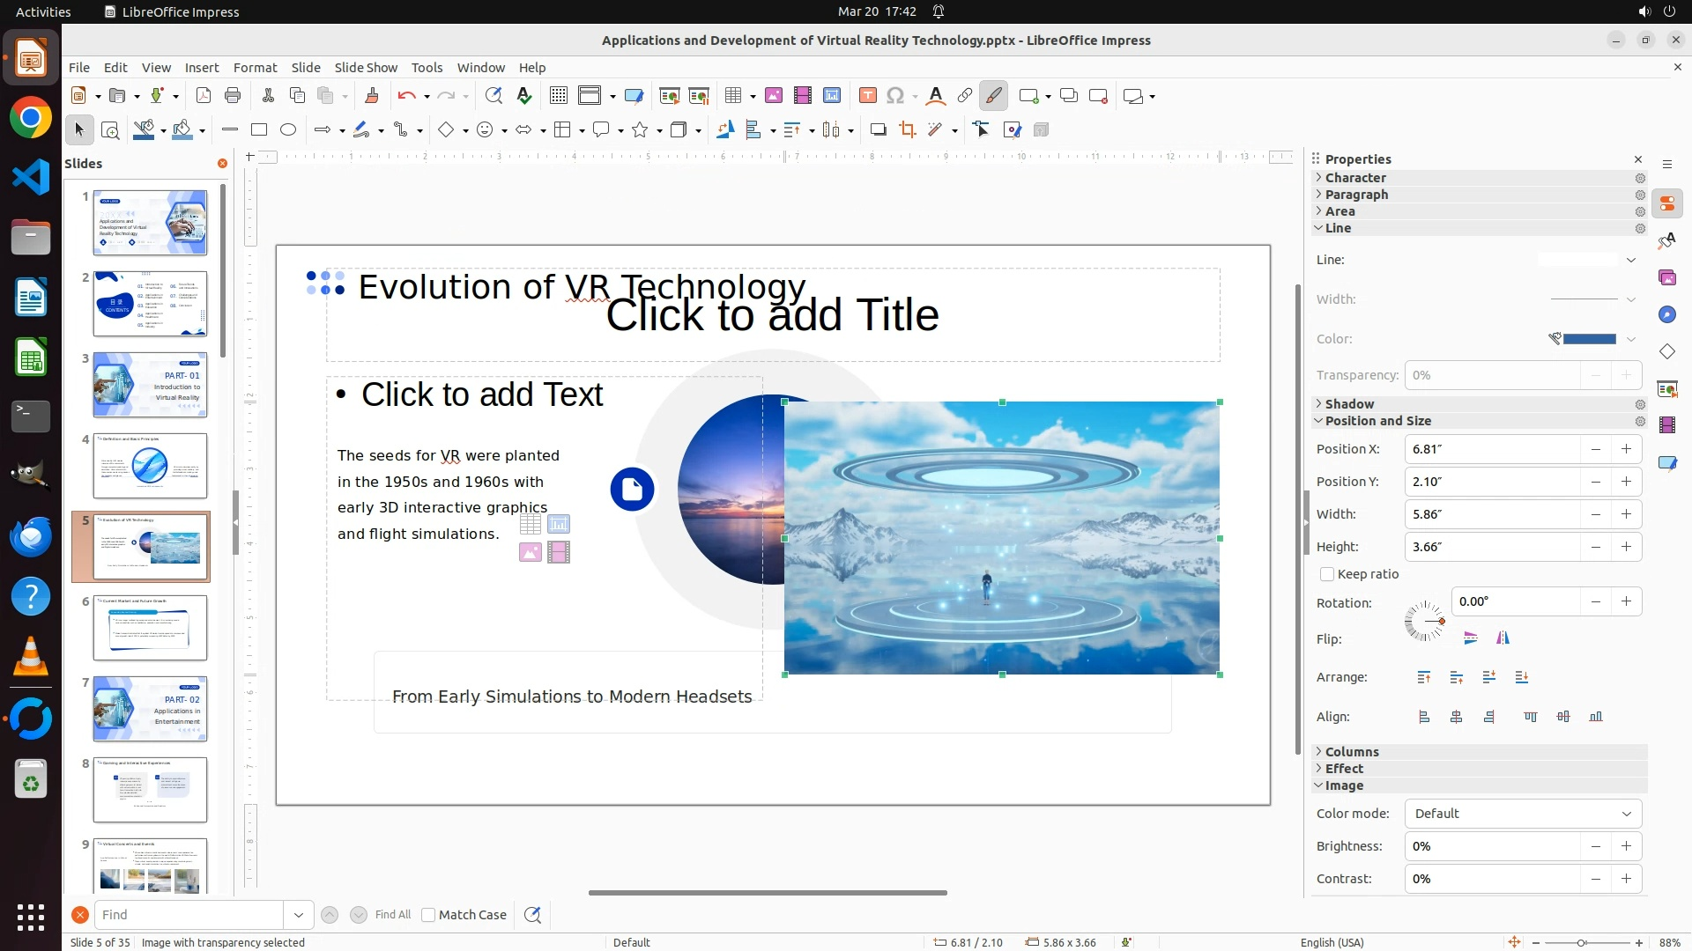The width and height of the screenshot is (1692, 951).
Task: Click the blue Line Color swatch
Action: click(x=1589, y=339)
